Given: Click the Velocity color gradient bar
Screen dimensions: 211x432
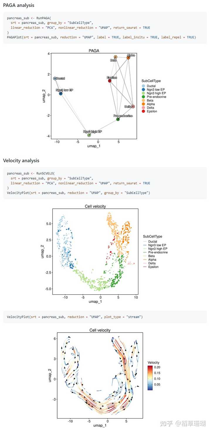Looking at the screenshot, I should point(150,378).
